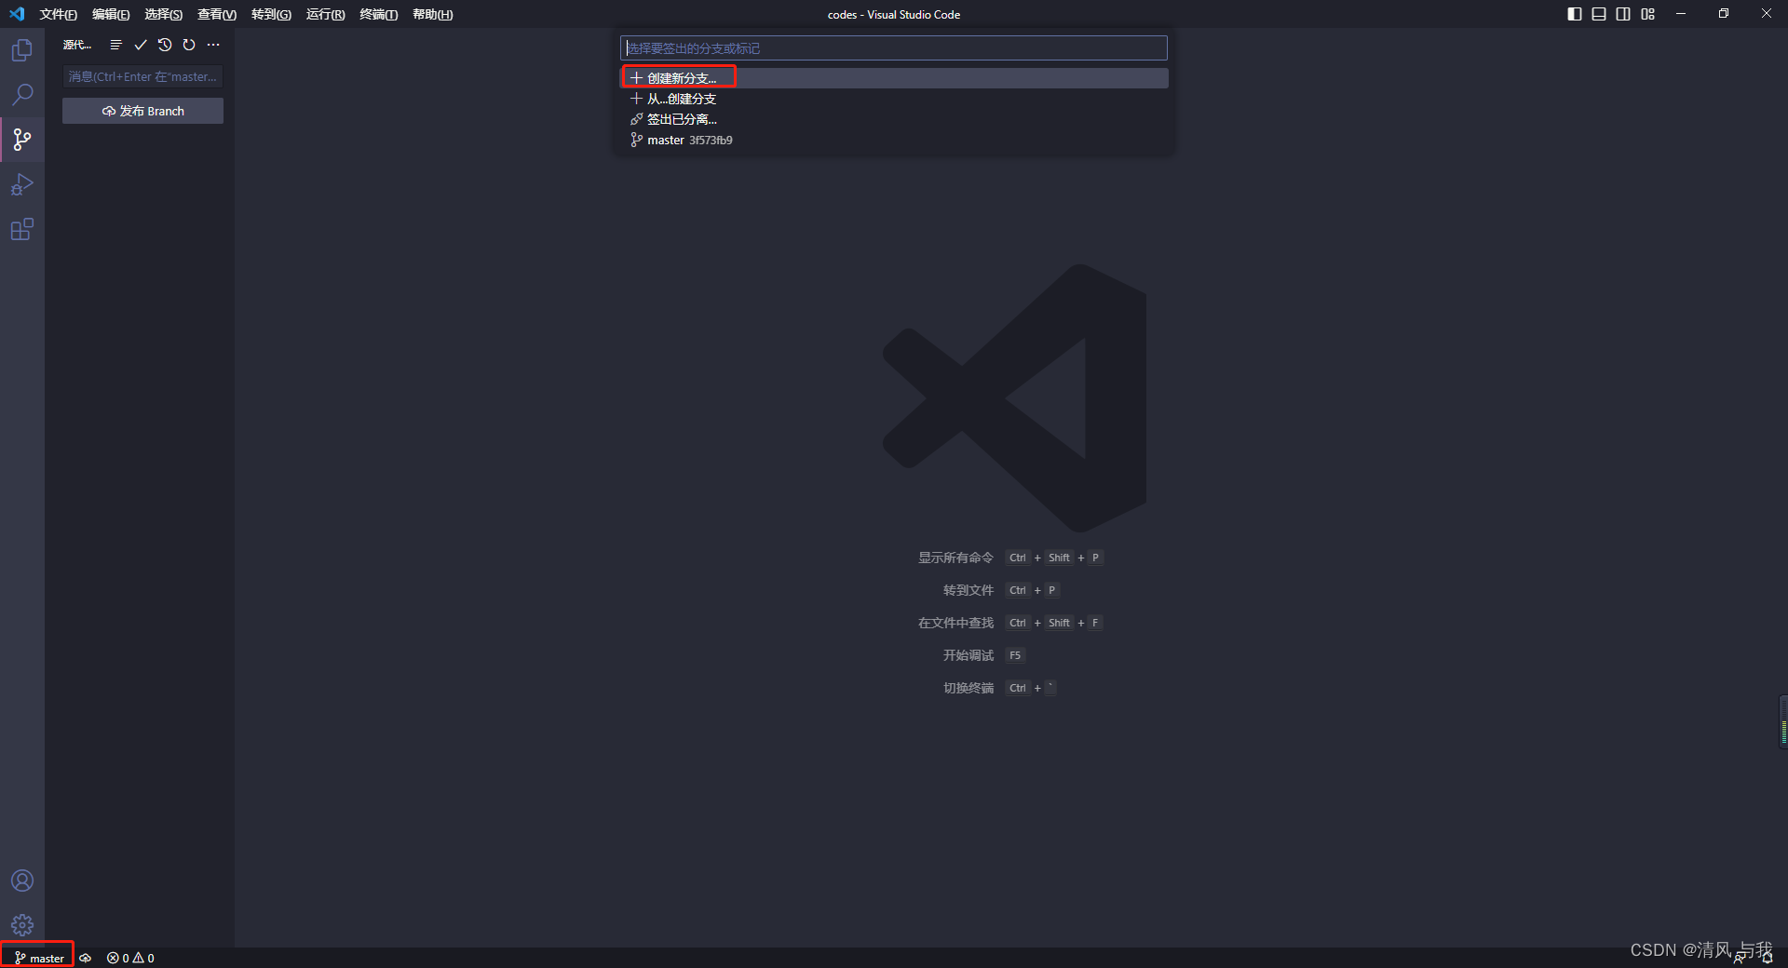Open the 运行(R) menu
1788x968 pixels.
point(325,14)
